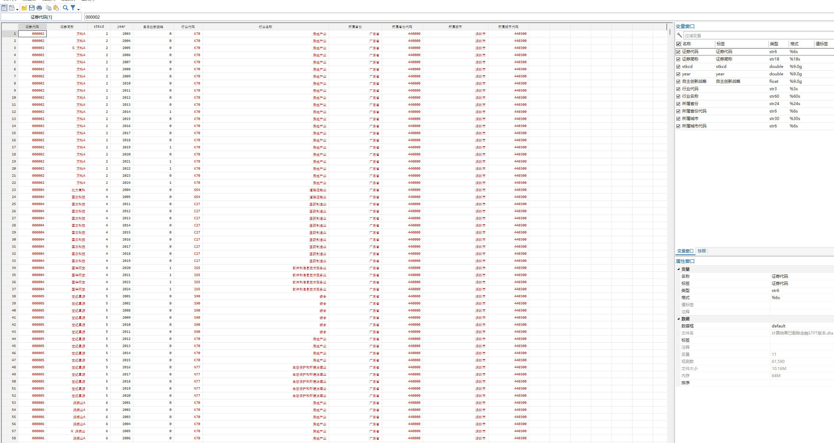834x443 pixels.
Task: Paste with the clipboard icon
Action: pyautogui.click(x=56, y=8)
